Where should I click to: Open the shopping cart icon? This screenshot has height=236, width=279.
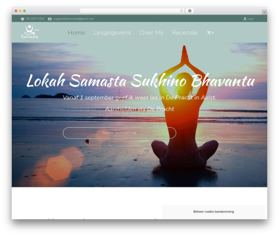tap(209, 32)
